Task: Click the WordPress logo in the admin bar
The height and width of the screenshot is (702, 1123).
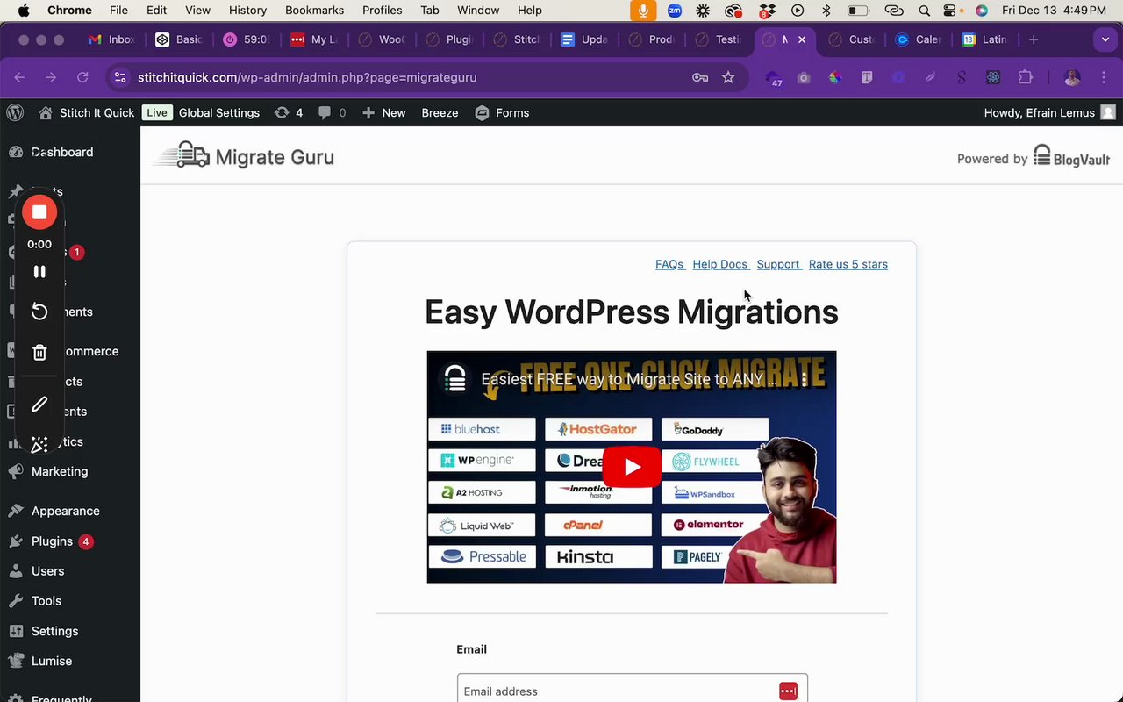Action: [15, 112]
